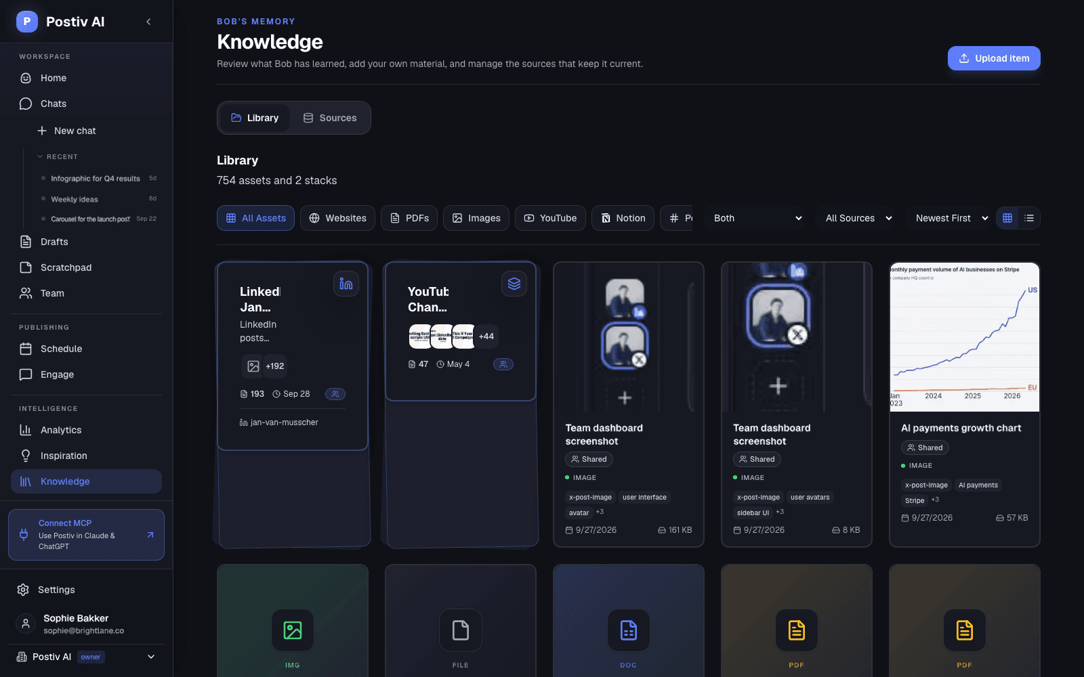Image resolution: width=1084 pixels, height=677 pixels.
Task: Open the jan-van-musscher LinkedIn link
Action: 278,422
